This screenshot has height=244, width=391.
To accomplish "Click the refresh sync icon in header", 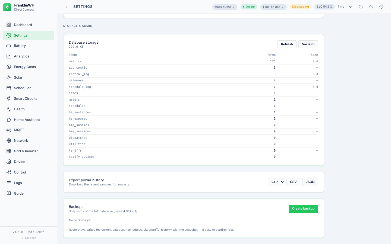I will 361,7.
